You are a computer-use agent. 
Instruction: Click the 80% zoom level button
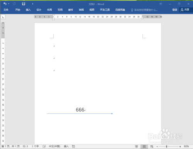tap(186, 146)
